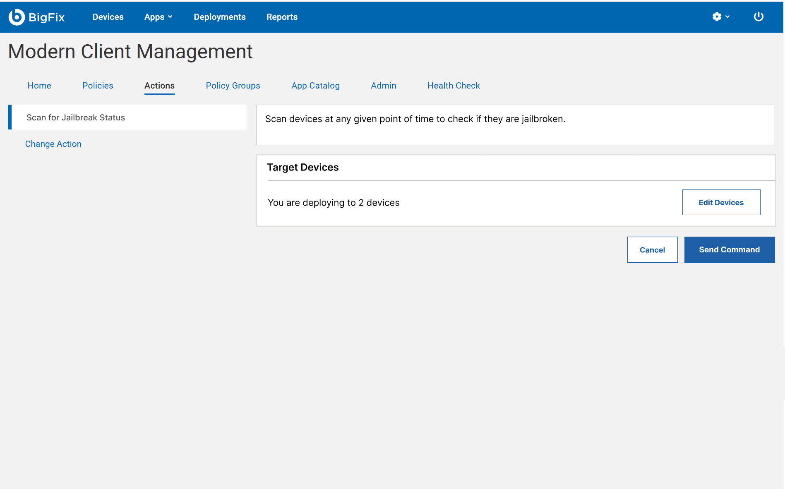Switch to the Admin tab

click(384, 86)
